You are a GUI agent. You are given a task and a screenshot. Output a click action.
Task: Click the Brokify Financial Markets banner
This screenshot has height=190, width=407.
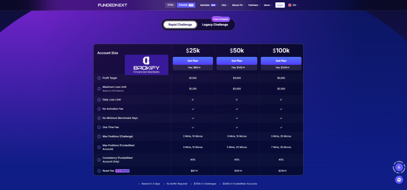point(146,65)
